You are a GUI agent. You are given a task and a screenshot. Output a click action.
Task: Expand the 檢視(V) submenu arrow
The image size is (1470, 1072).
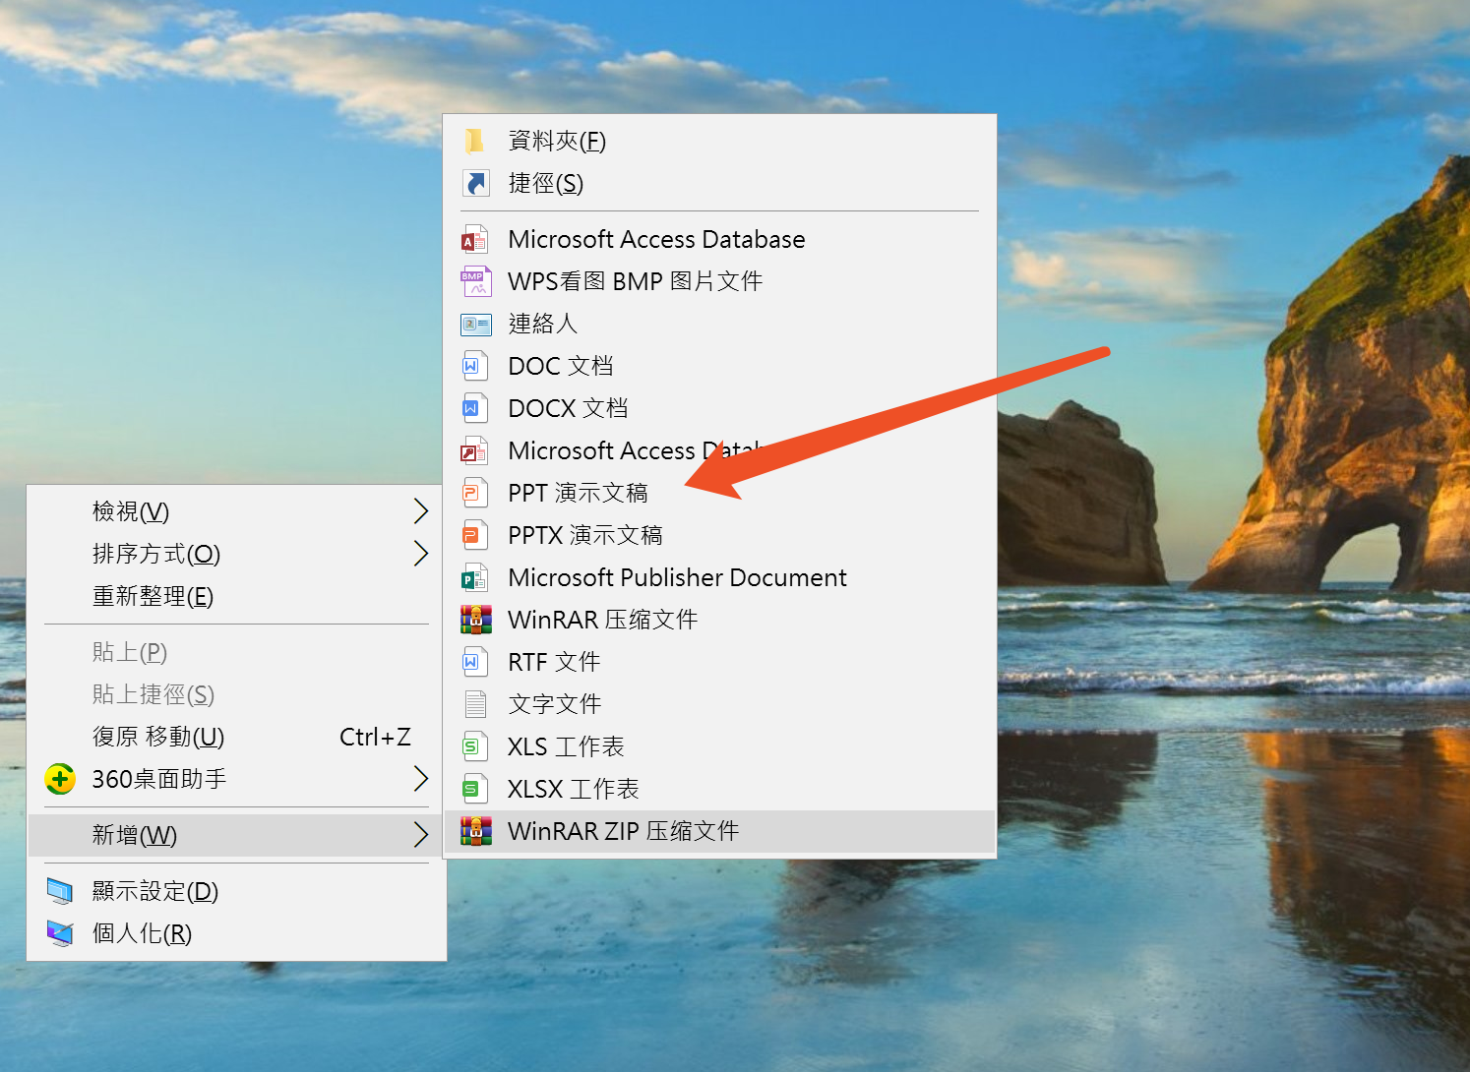point(420,511)
